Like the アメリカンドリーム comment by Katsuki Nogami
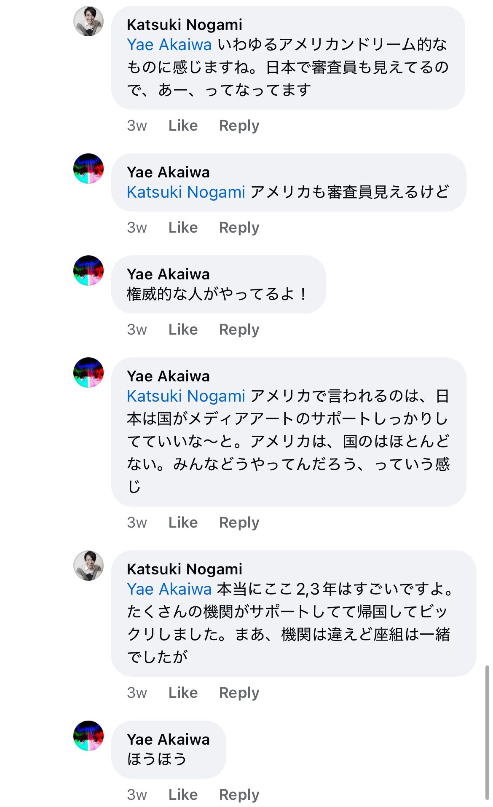This screenshot has height=807, width=493. (183, 126)
